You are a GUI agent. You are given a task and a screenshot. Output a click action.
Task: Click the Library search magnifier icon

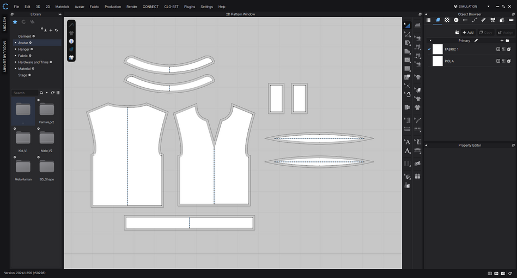click(x=41, y=93)
